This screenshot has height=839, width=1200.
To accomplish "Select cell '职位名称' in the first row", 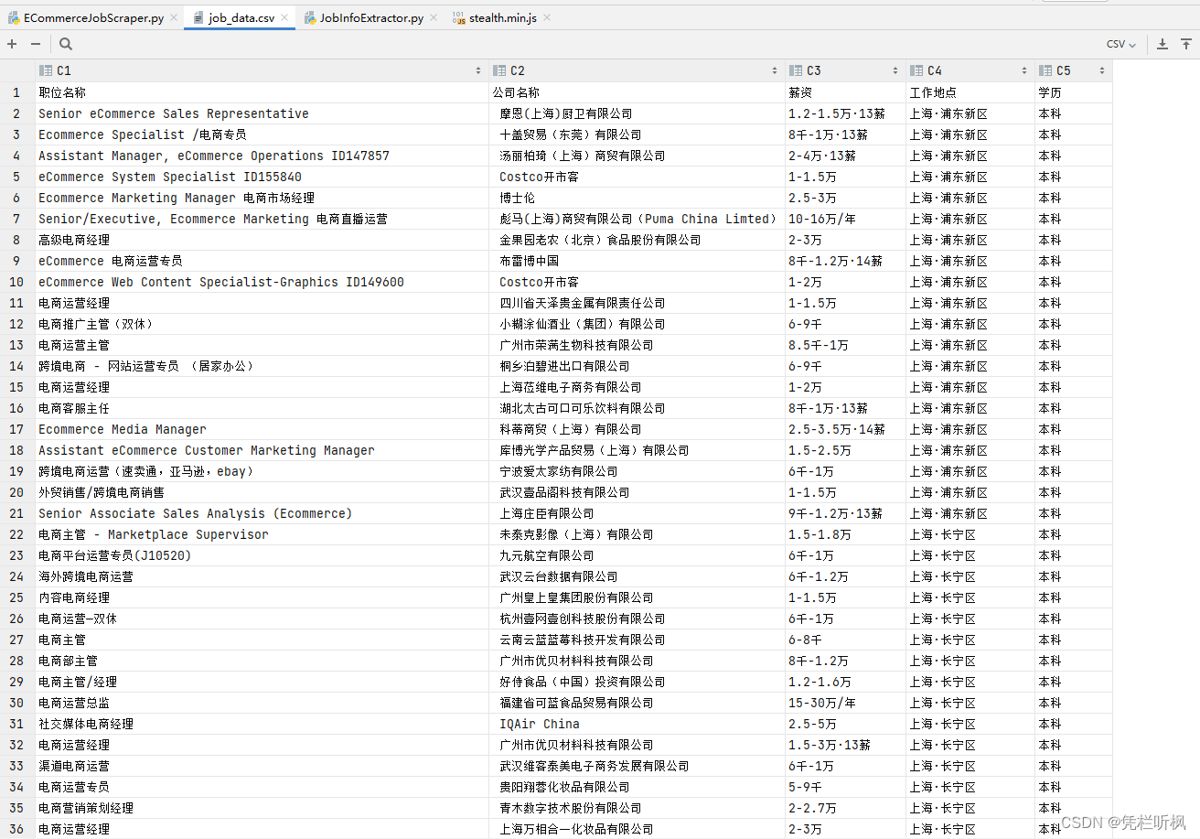I will click(x=262, y=92).
